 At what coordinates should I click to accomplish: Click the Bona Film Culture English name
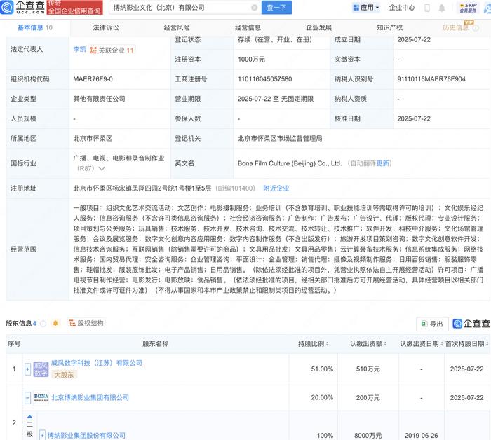[x=289, y=163]
